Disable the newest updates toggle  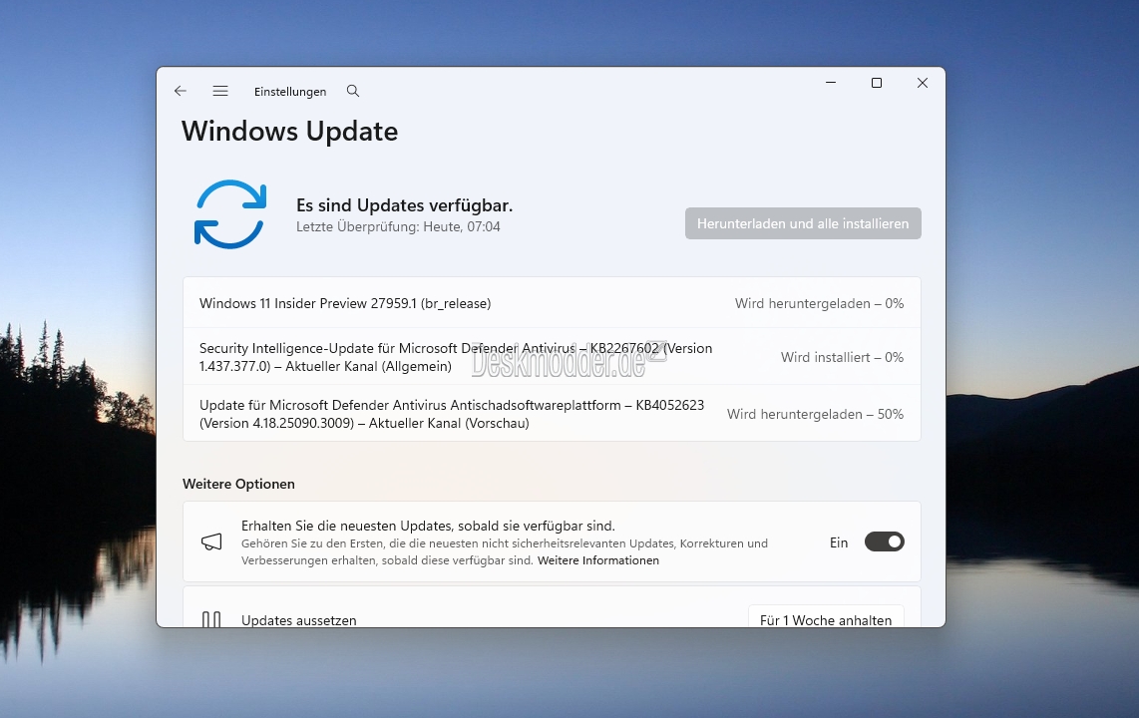point(884,541)
